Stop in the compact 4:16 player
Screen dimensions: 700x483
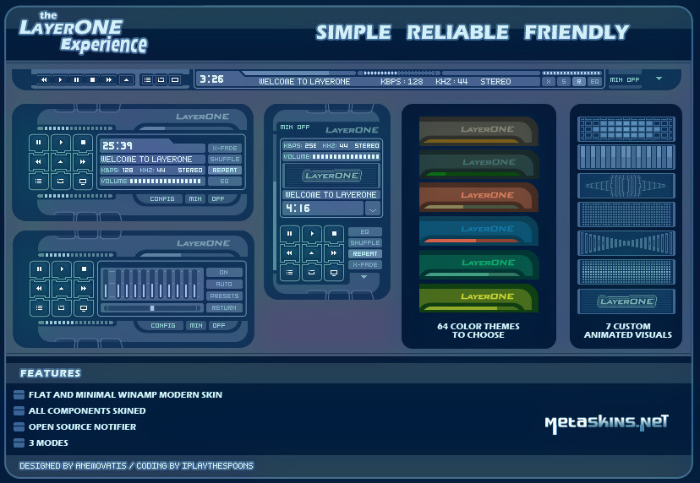(x=334, y=234)
